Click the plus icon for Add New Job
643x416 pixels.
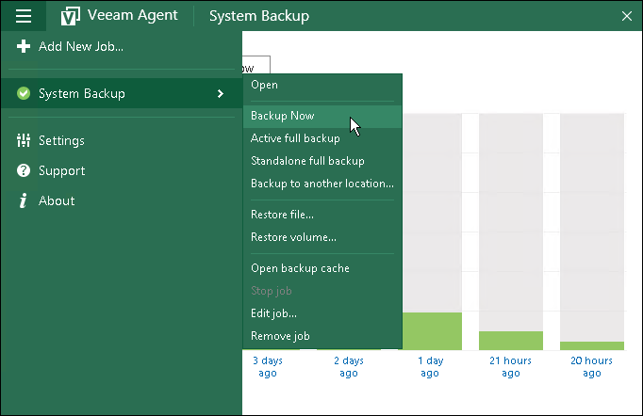pyautogui.click(x=24, y=46)
